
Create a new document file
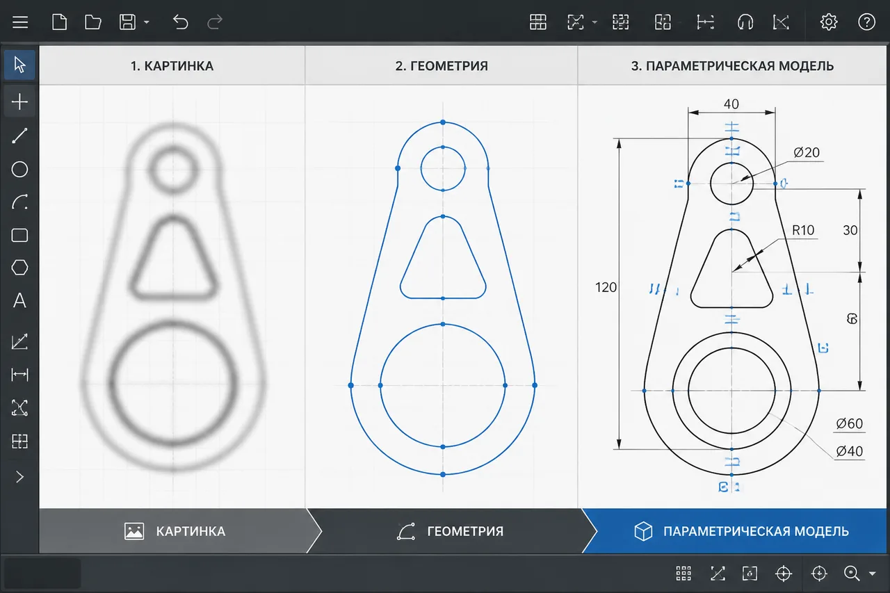point(60,22)
